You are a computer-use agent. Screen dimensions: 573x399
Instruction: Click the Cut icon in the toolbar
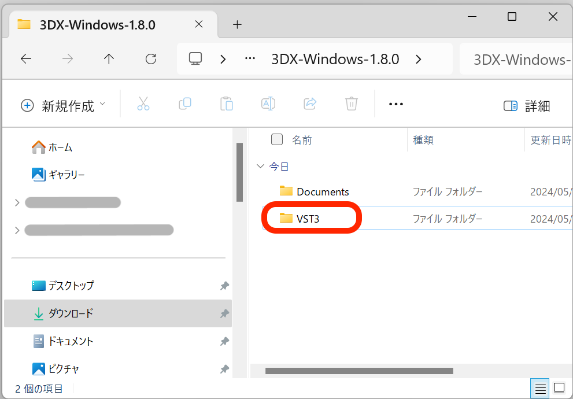click(143, 104)
